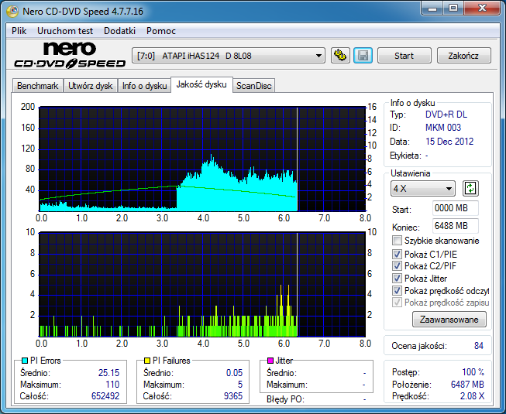506x414 pixels.
Task: Click the PI Failures total 9365
Action: [x=233, y=396]
